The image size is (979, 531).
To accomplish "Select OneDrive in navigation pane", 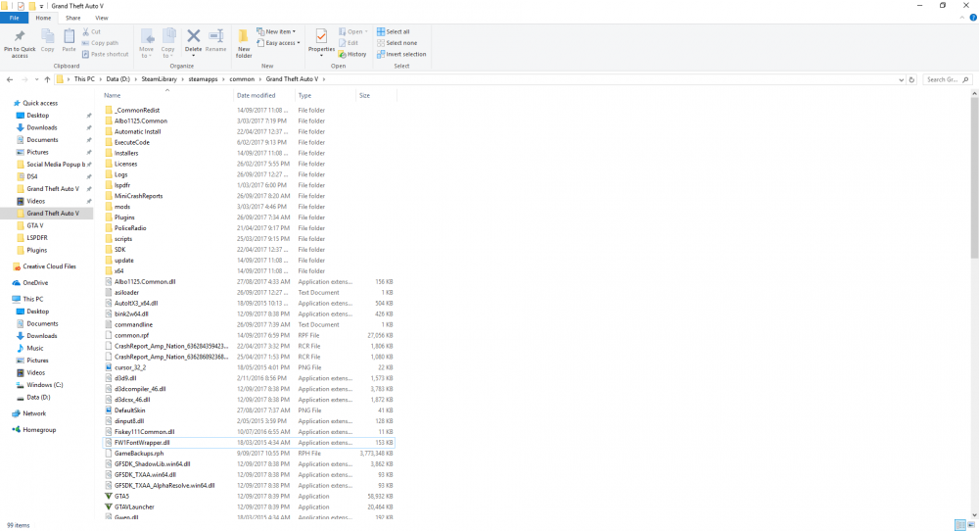I will tap(35, 282).
